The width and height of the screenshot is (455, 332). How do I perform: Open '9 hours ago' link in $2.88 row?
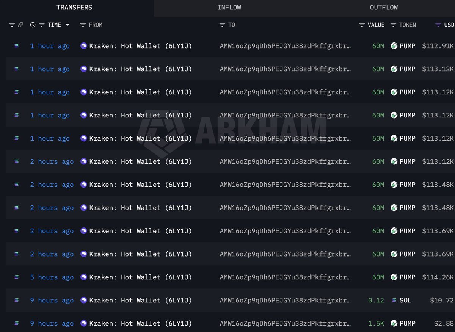pyautogui.click(x=52, y=323)
